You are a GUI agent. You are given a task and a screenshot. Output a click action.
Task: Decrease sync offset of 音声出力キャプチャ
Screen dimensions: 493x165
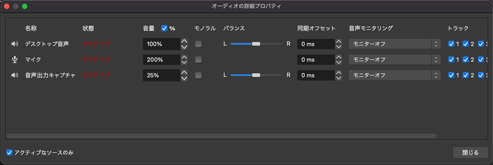click(339, 78)
